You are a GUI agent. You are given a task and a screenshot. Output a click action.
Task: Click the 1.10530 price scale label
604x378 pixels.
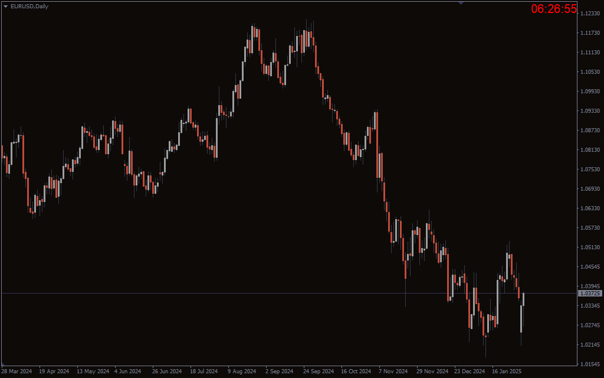pyautogui.click(x=590, y=72)
